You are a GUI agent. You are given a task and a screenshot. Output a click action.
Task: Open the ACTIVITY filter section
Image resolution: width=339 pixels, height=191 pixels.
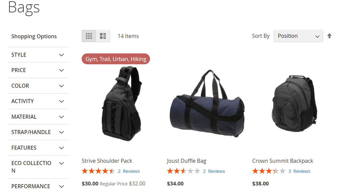tap(38, 101)
